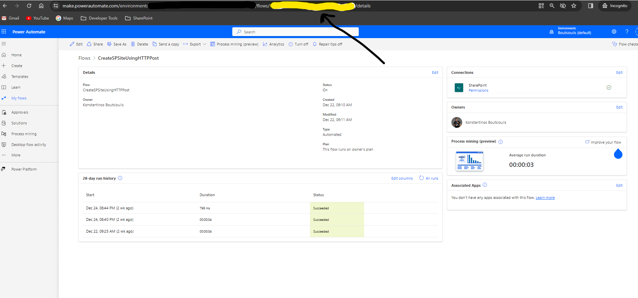Select My flows in the sidebar
The height and width of the screenshot is (298, 638).
coord(19,98)
